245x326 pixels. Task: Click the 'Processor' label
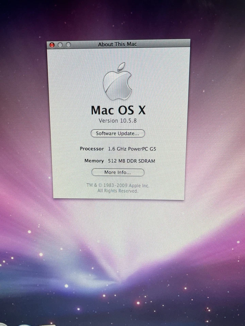[92, 149]
